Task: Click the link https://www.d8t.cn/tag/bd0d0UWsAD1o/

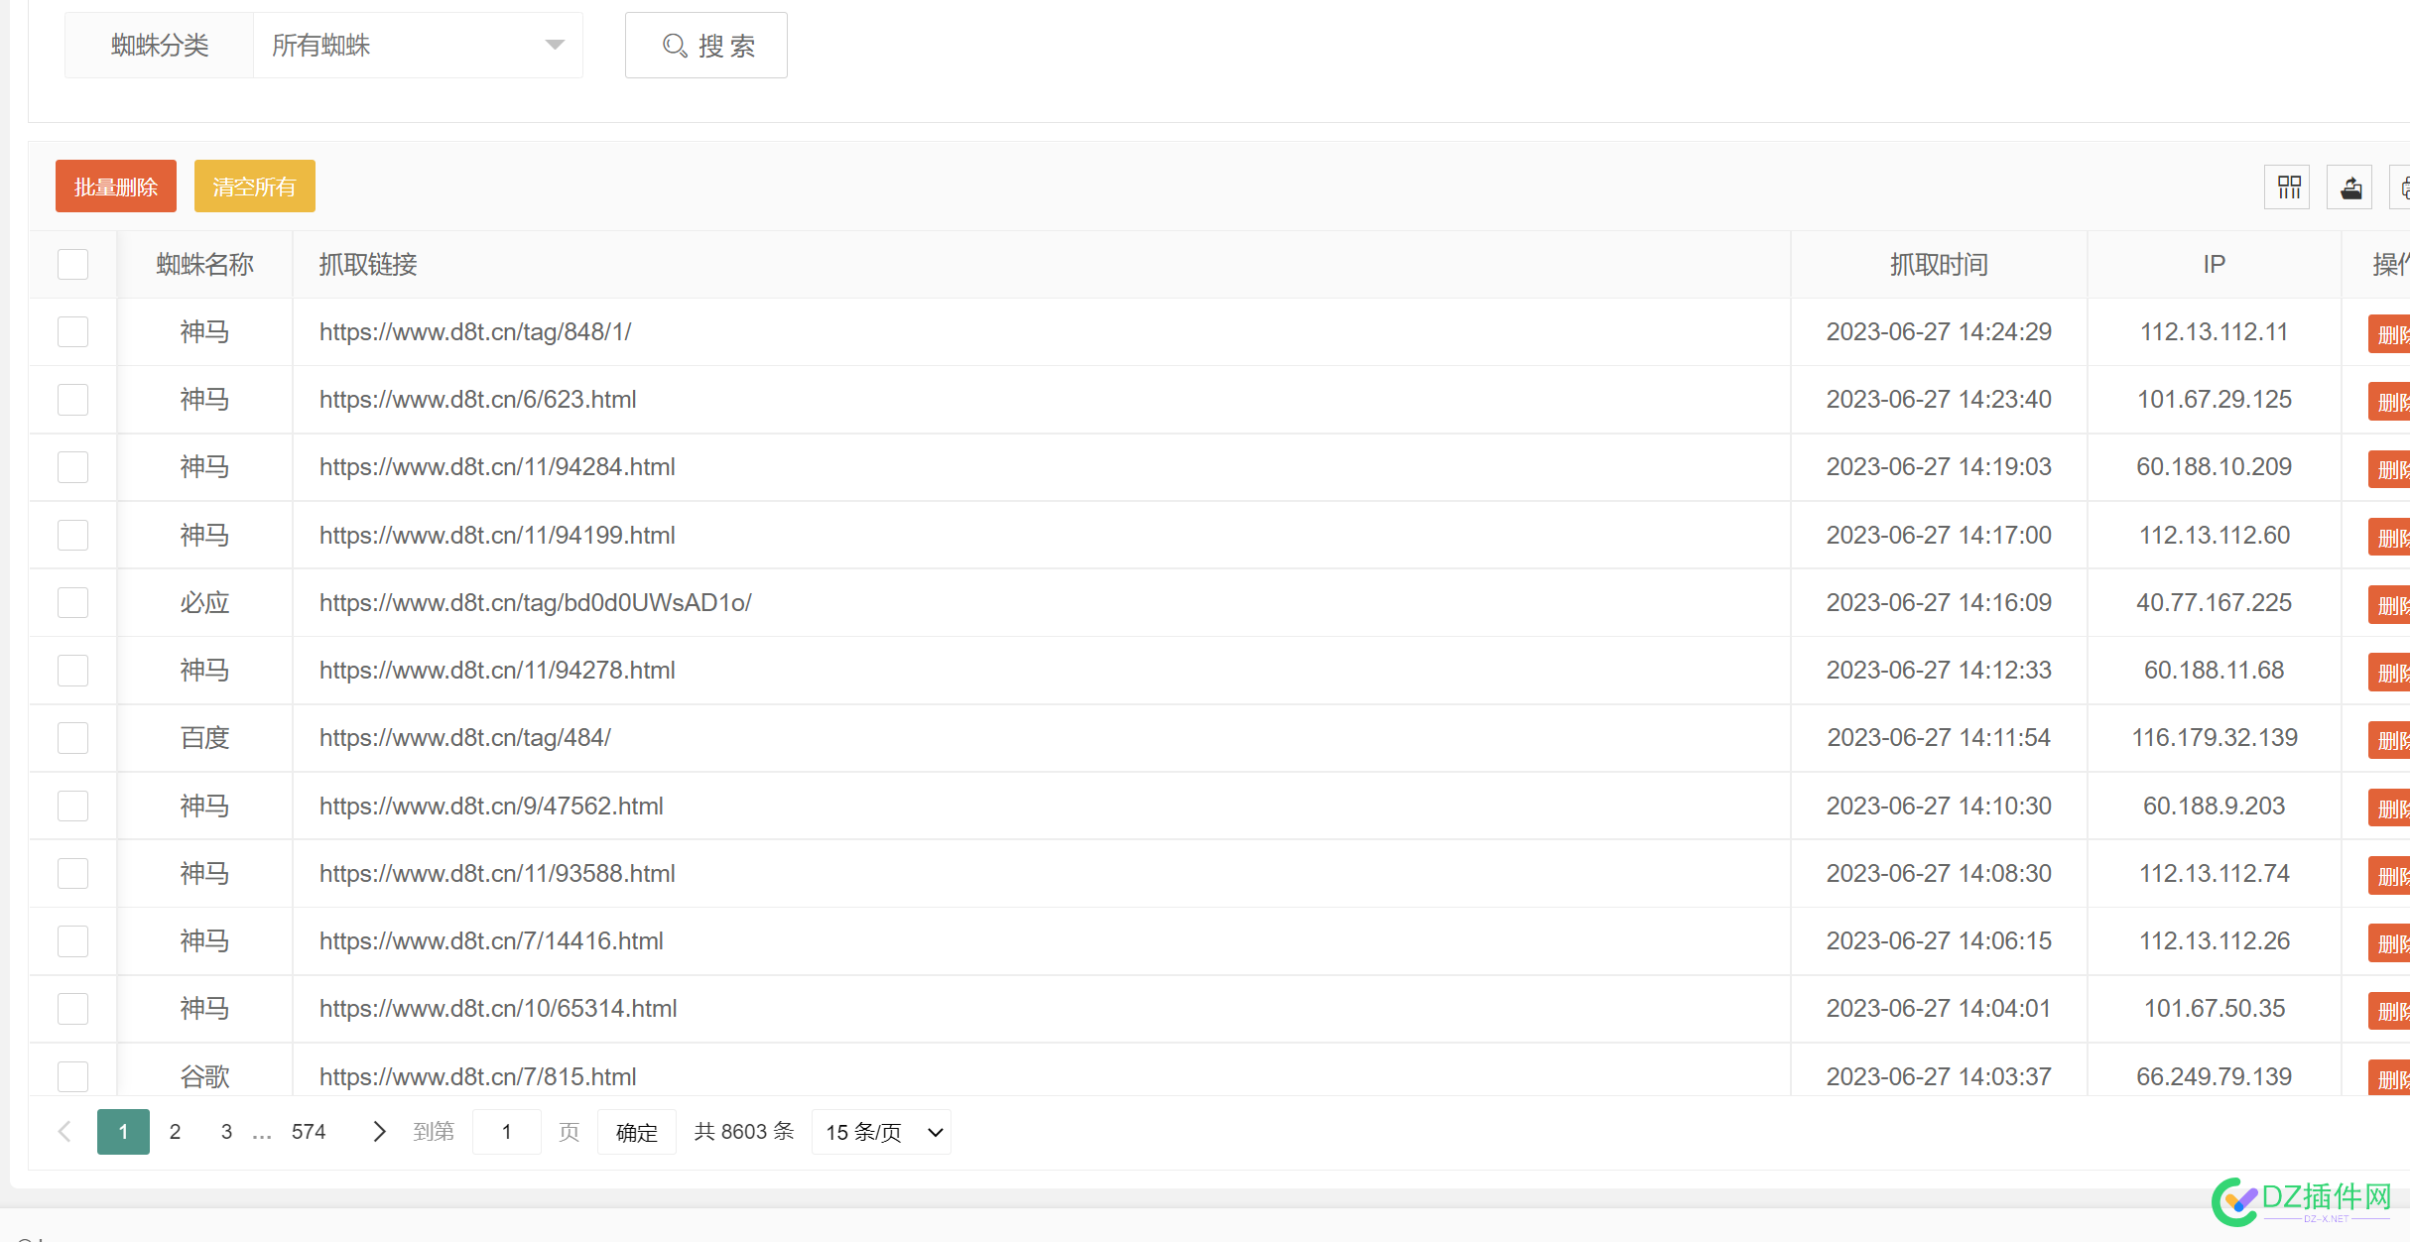Action: coord(535,603)
